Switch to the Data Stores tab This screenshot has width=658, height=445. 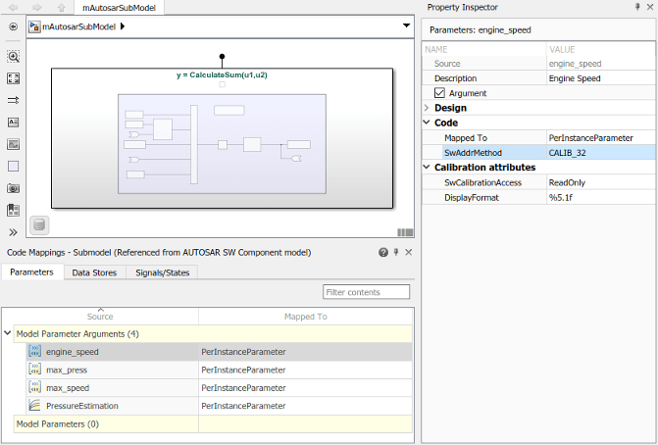[94, 272]
